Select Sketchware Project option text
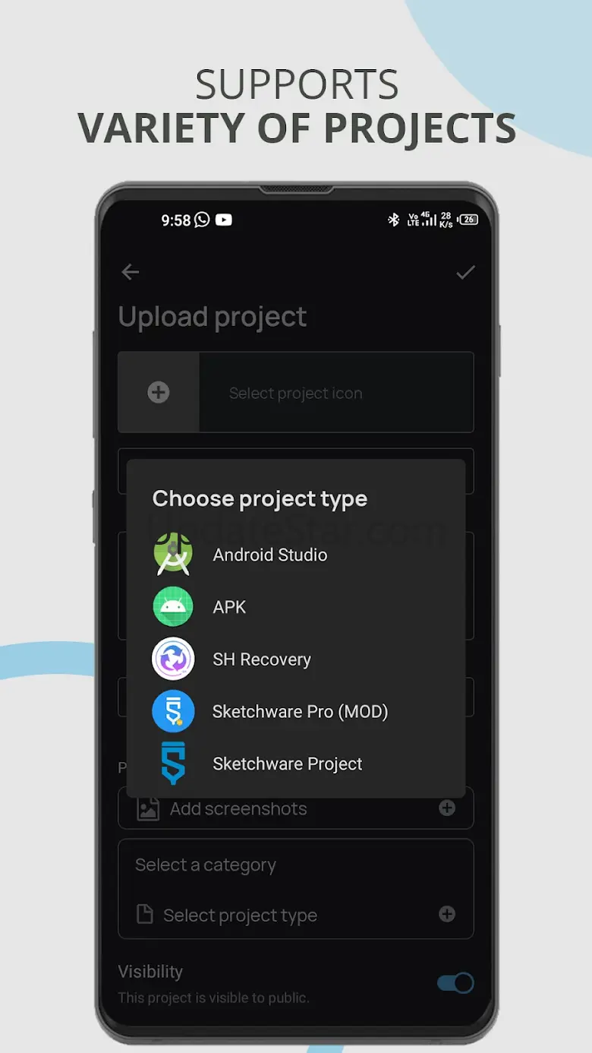The height and width of the screenshot is (1053, 592). coord(287,764)
